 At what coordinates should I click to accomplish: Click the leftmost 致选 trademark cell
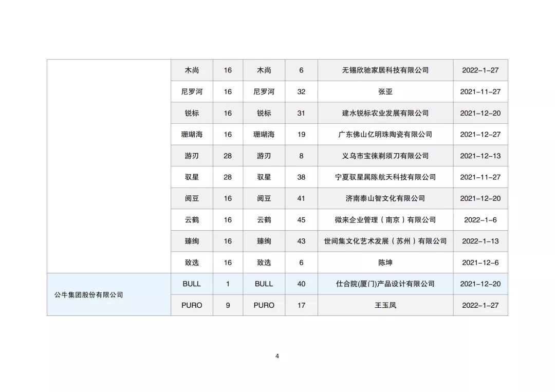192,263
